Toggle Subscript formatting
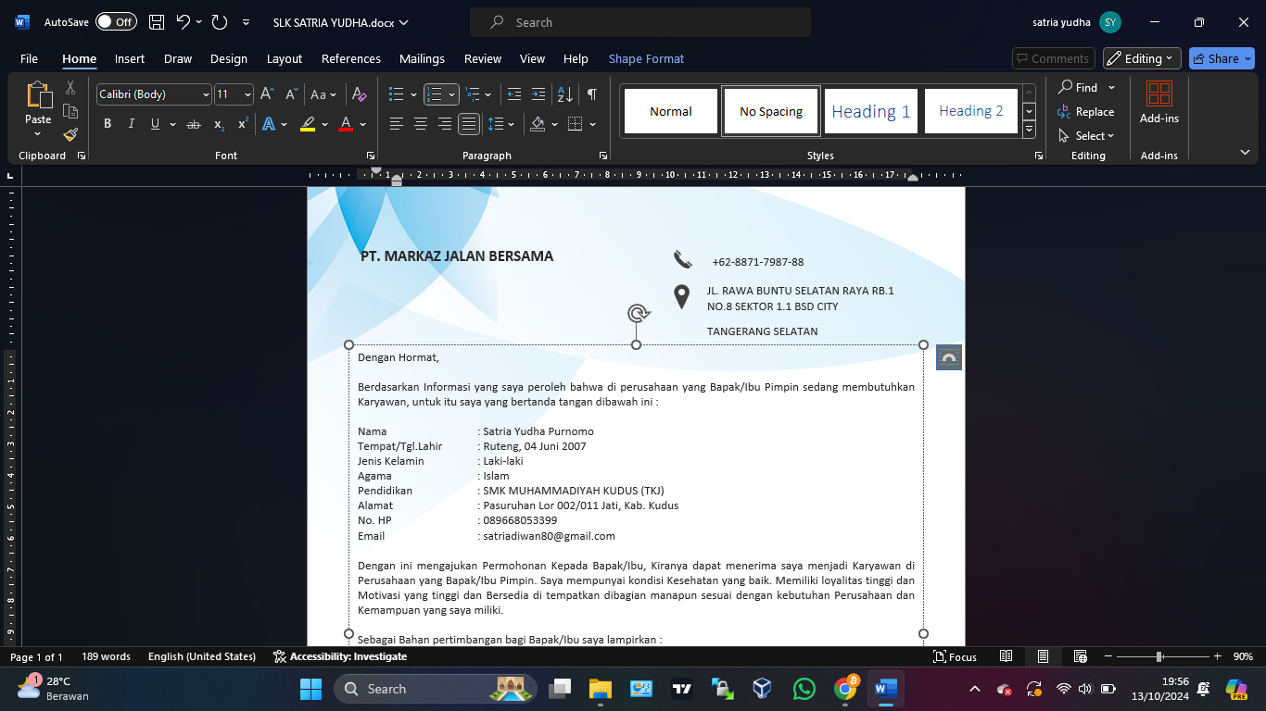 219,124
